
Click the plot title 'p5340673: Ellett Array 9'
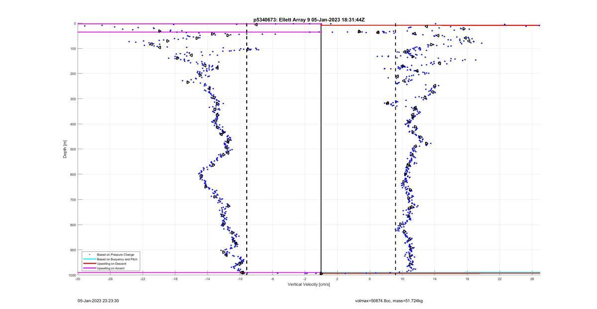[x=282, y=20]
